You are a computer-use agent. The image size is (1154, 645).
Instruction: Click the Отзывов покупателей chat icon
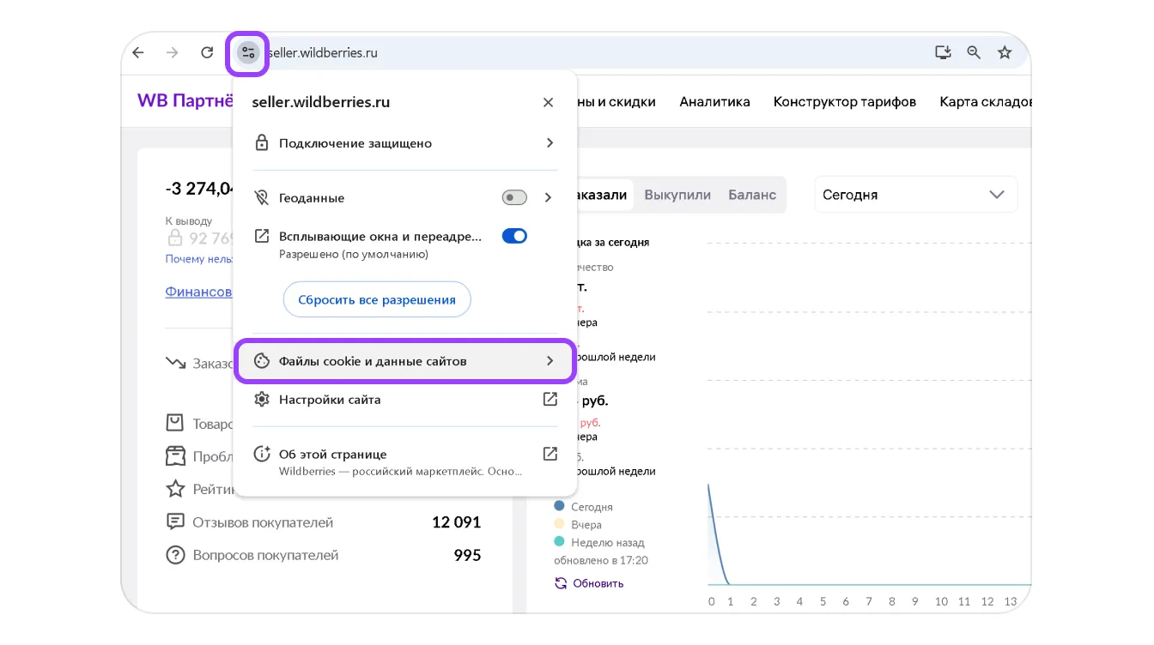tap(175, 522)
